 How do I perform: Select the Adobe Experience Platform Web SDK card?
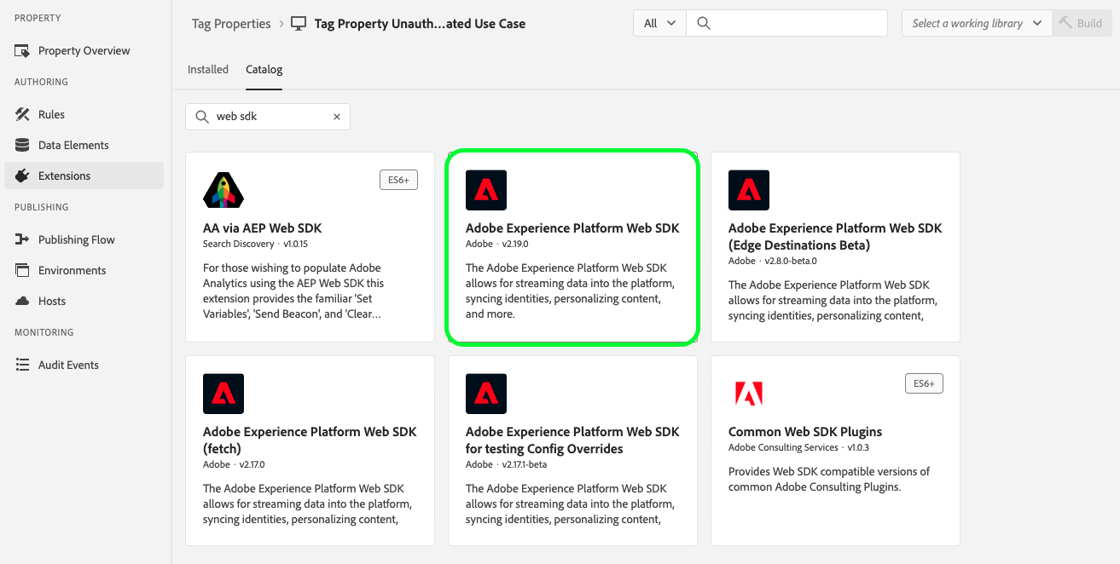pyautogui.click(x=572, y=247)
